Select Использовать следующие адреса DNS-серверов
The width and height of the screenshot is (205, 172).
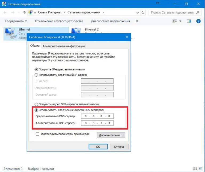69,110
